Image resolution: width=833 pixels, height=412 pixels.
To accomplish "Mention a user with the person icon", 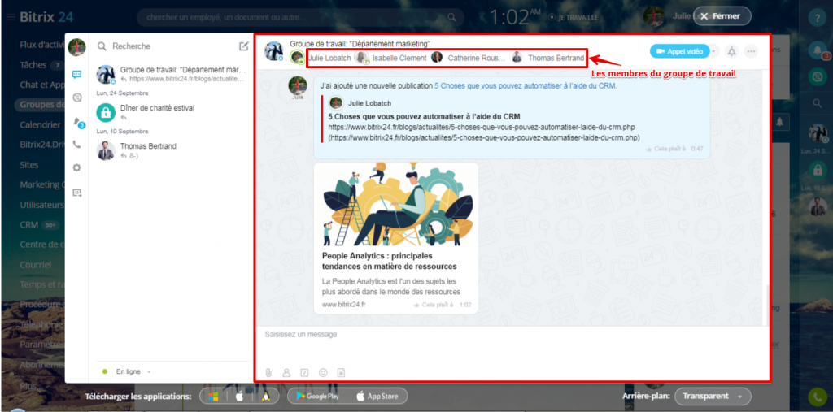I will (x=287, y=373).
